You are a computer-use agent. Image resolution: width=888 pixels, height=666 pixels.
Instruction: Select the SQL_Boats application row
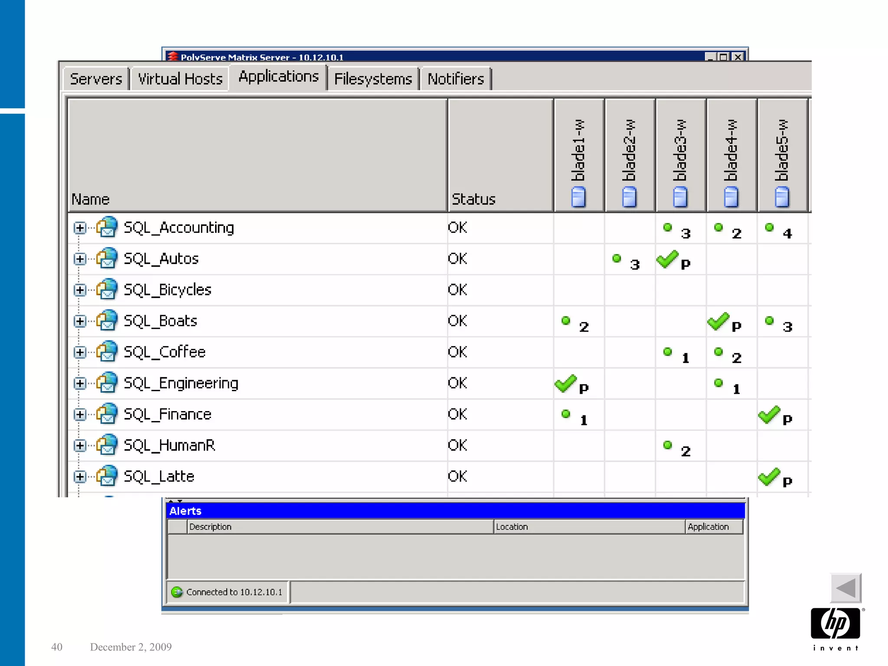click(160, 321)
